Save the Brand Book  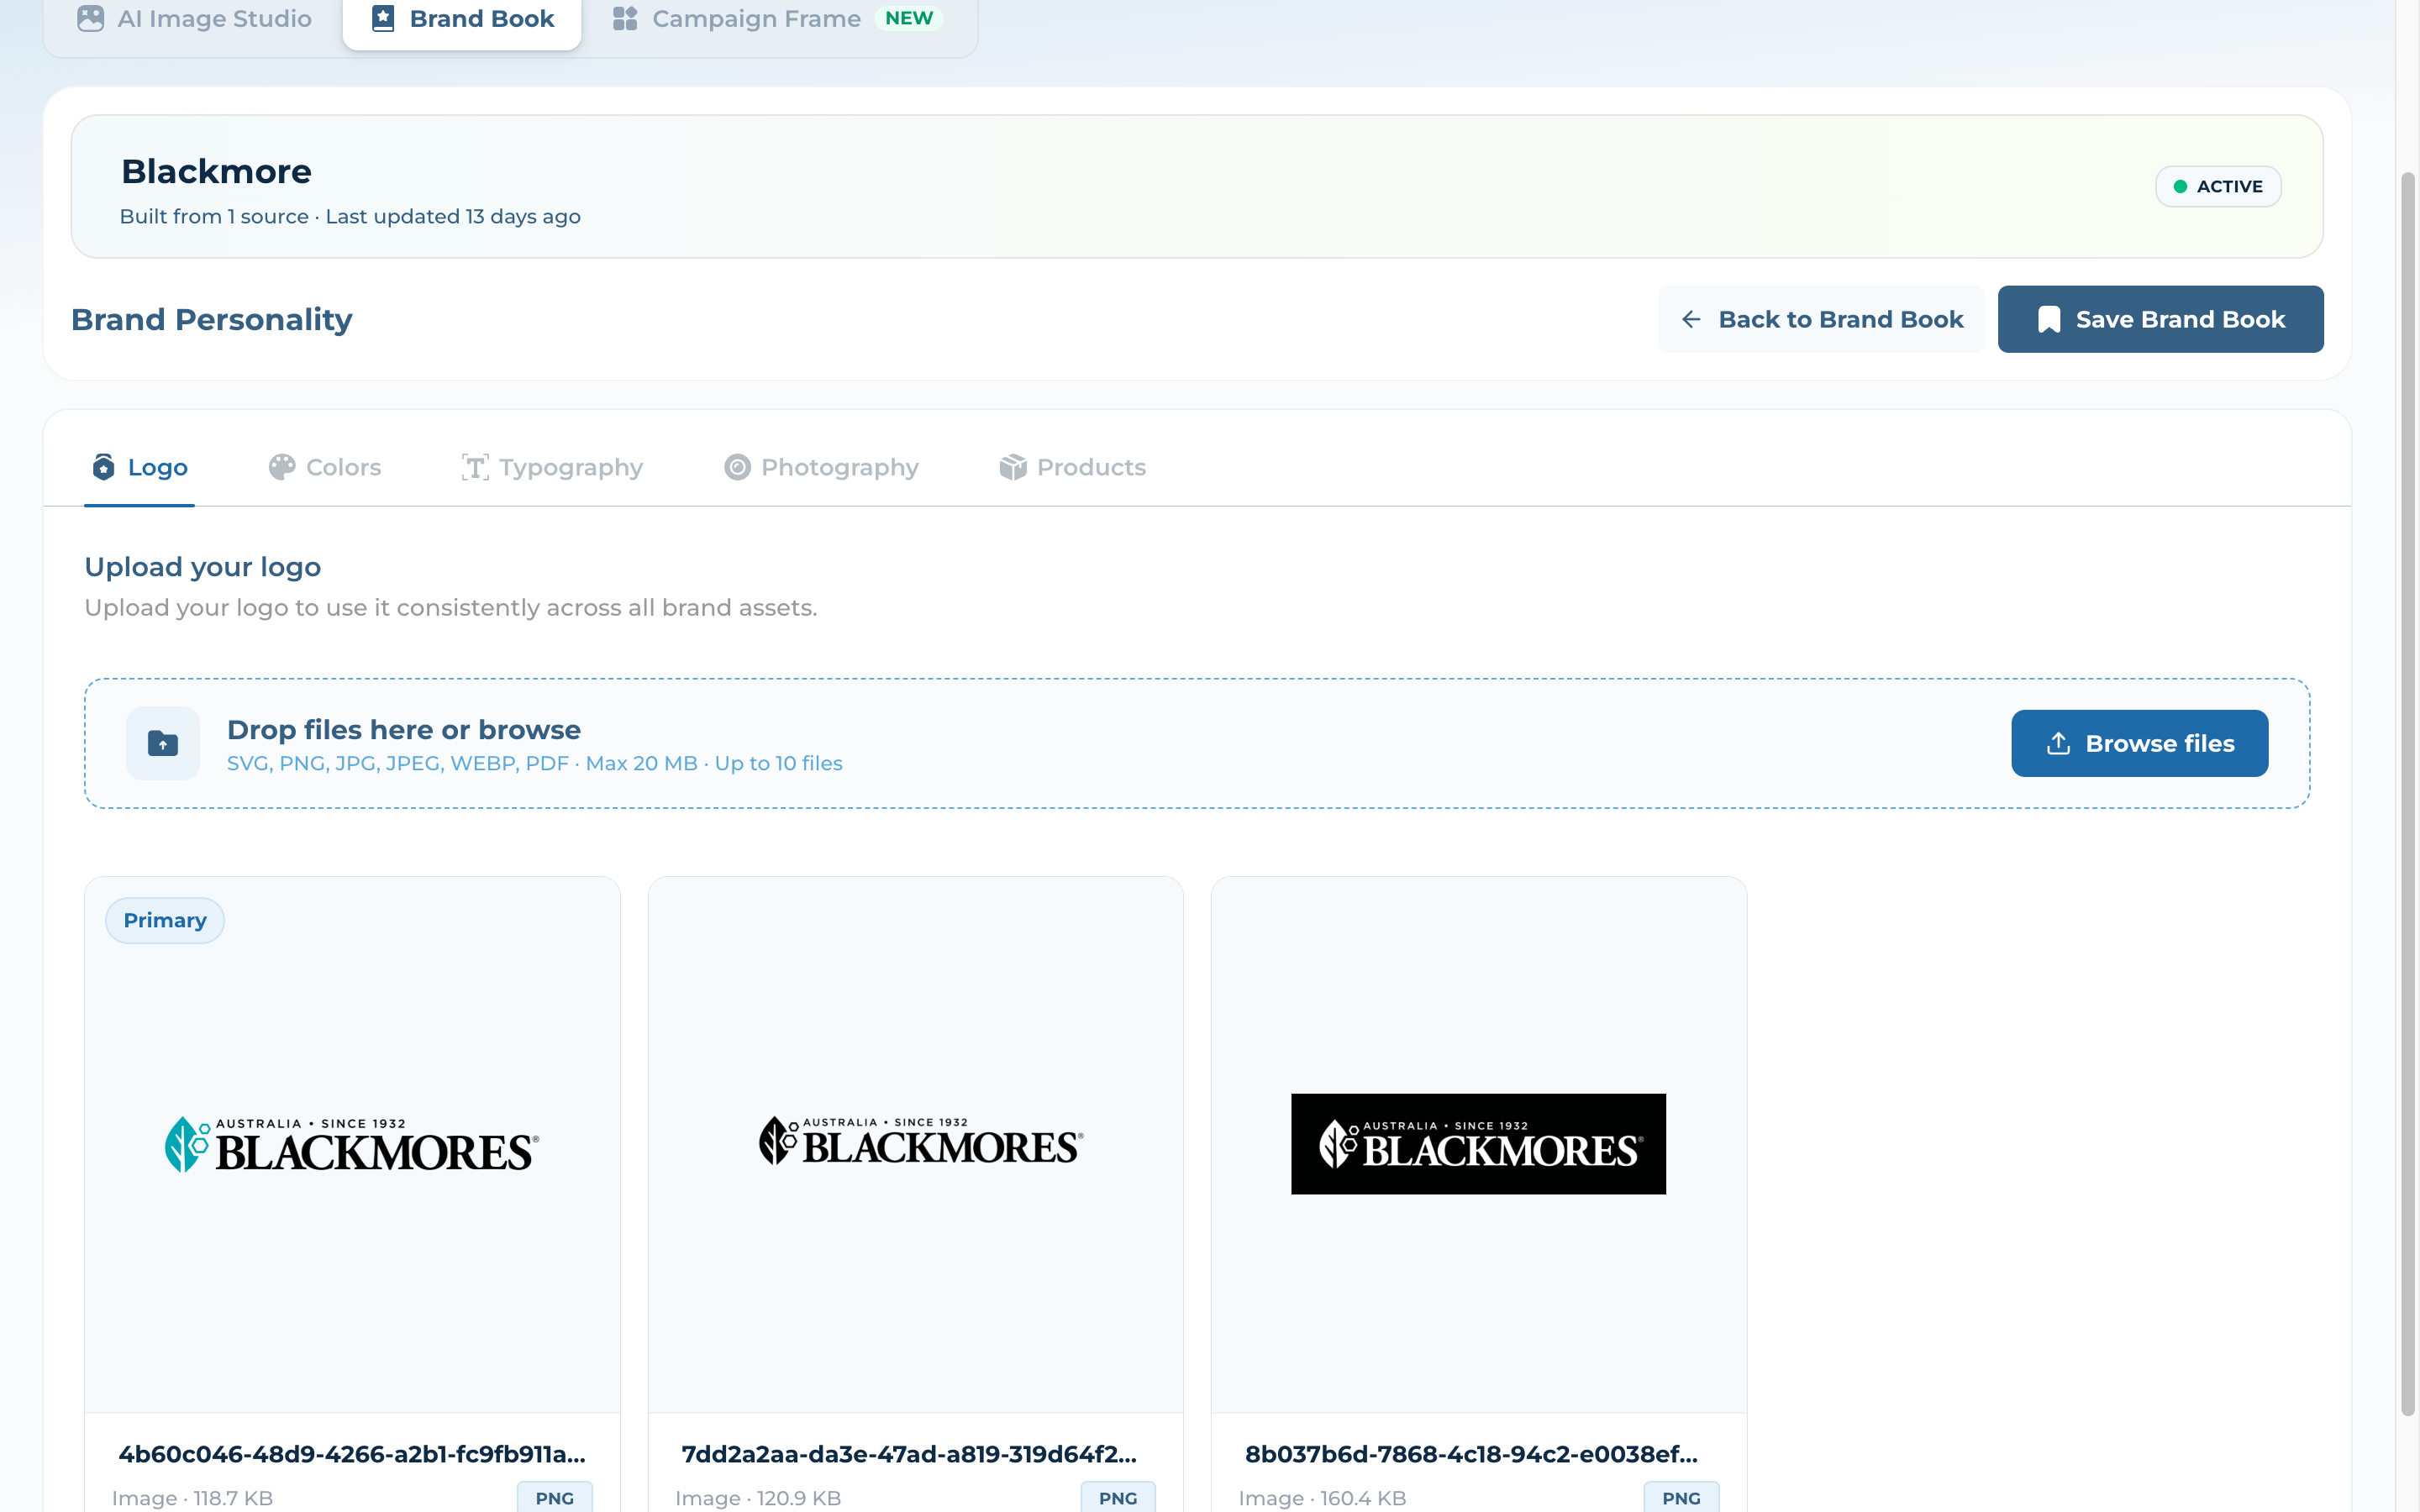(x=2160, y=319)
